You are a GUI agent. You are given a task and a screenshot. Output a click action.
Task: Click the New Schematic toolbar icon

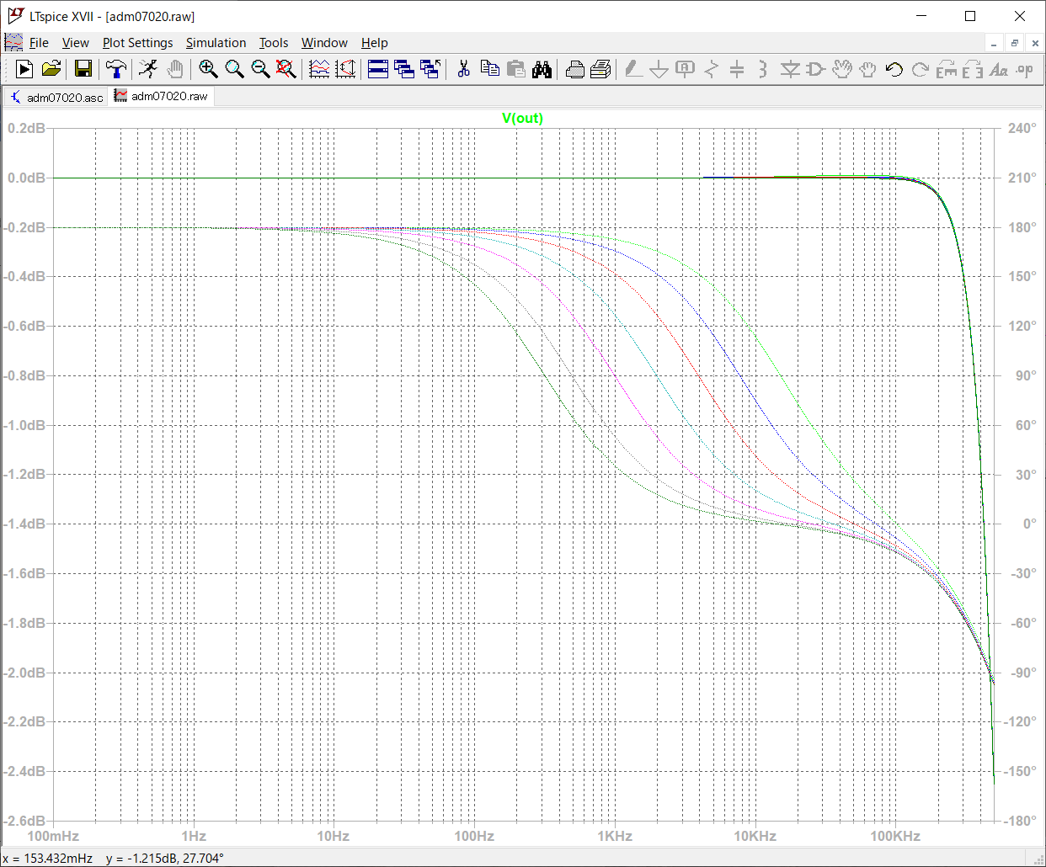pos(24,69)
